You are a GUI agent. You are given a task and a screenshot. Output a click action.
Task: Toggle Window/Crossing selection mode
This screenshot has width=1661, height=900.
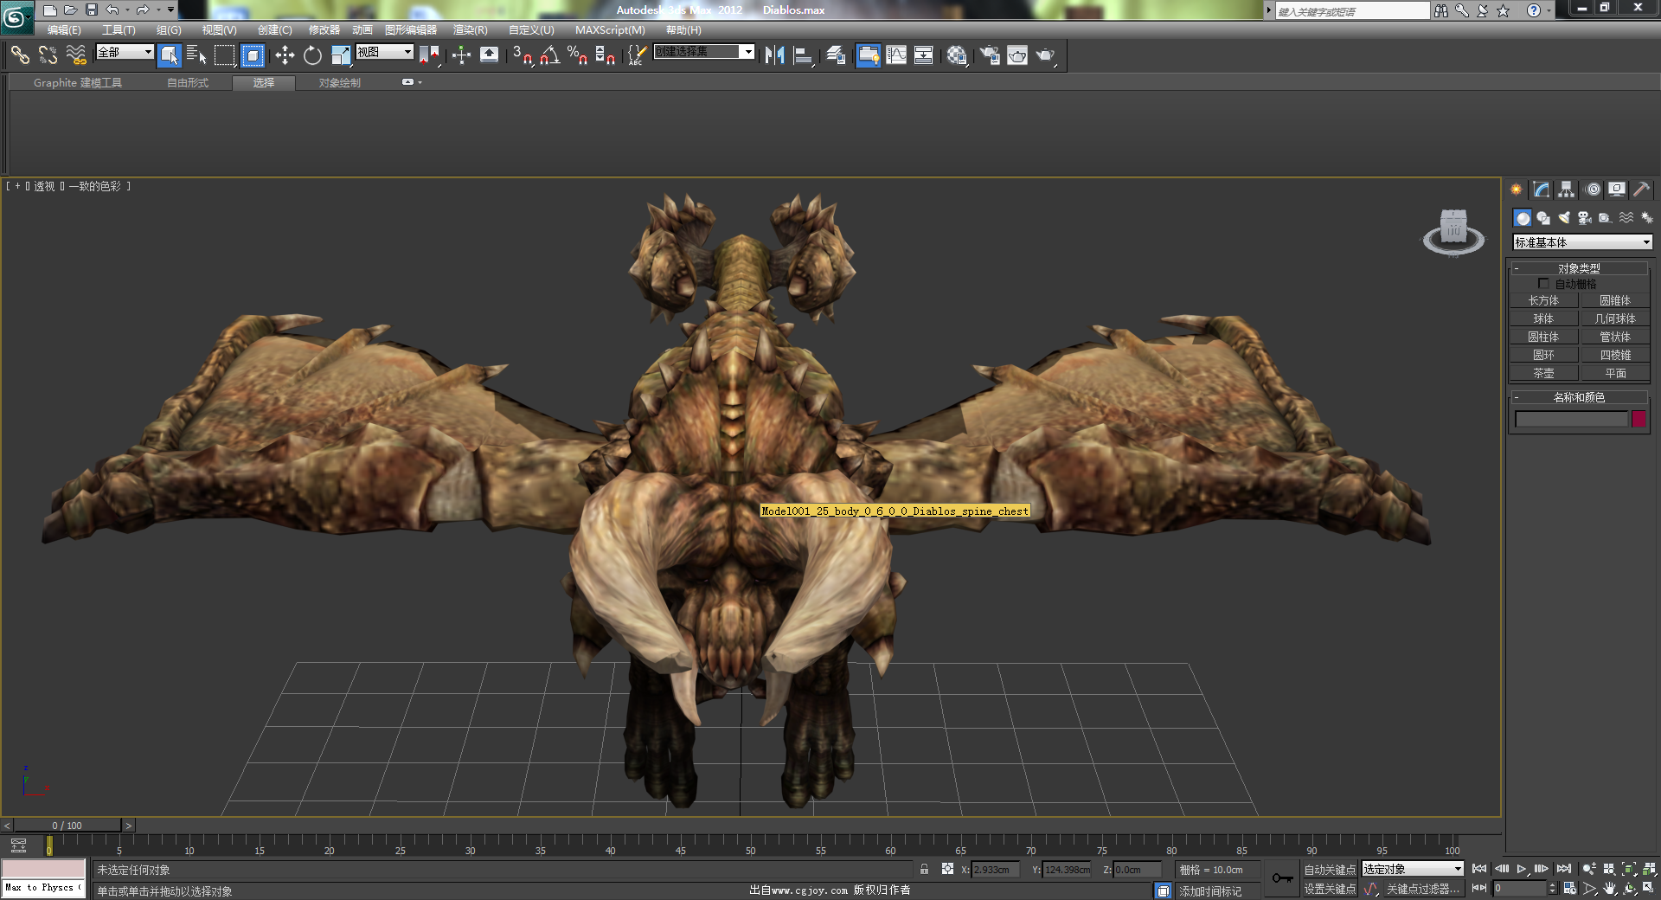(253, 55)
